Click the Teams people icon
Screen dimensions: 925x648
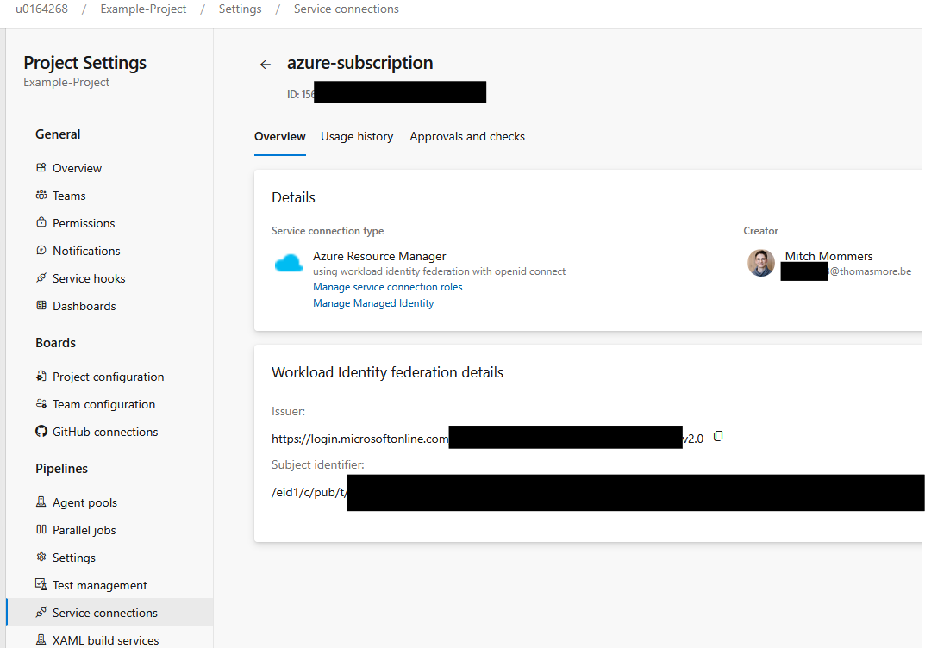pyautogui.click(x=41, y=195)
